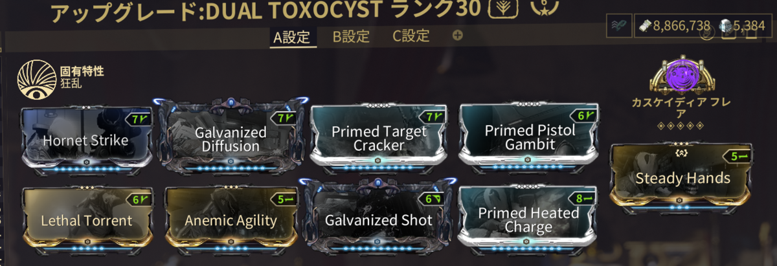Open the B設定 config tab

click(x=351, y=36)
